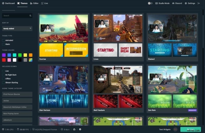Open the Editor tab
Screen dimensions: 205x133
pyautogui.click(x=34, y=3)
